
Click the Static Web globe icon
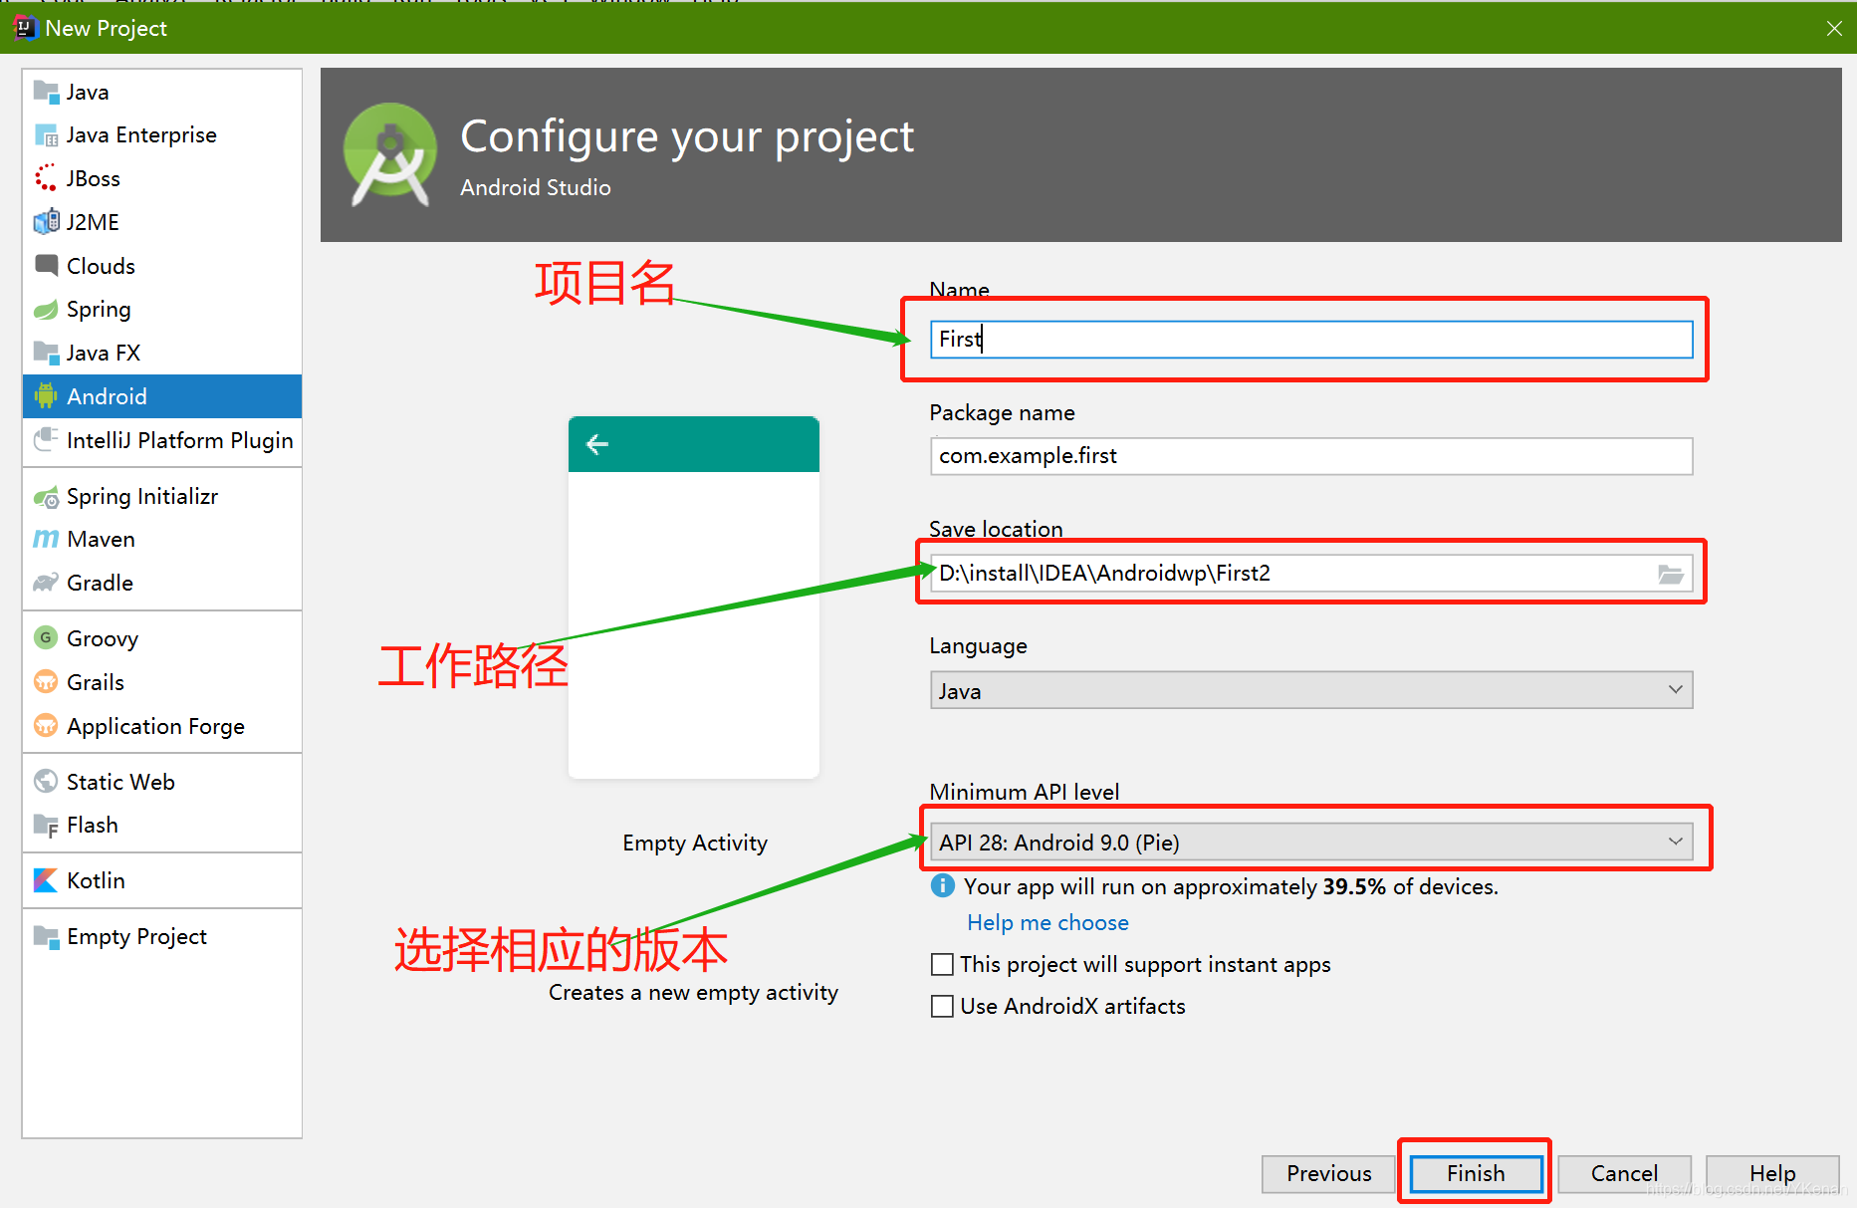pos(46,781)
